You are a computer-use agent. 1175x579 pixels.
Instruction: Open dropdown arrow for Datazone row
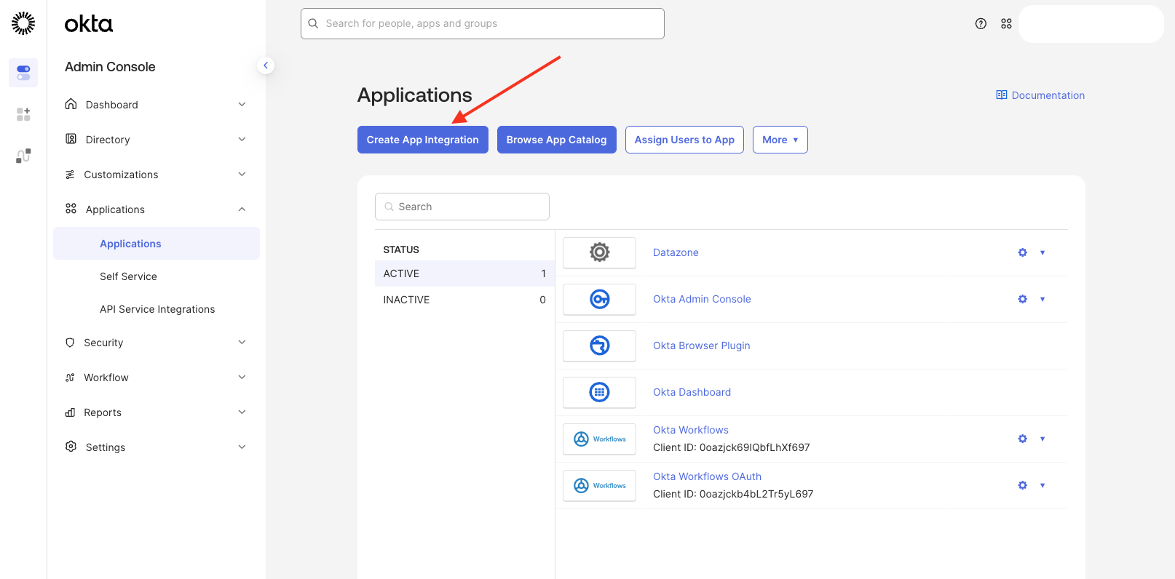tap(1043, 252)
